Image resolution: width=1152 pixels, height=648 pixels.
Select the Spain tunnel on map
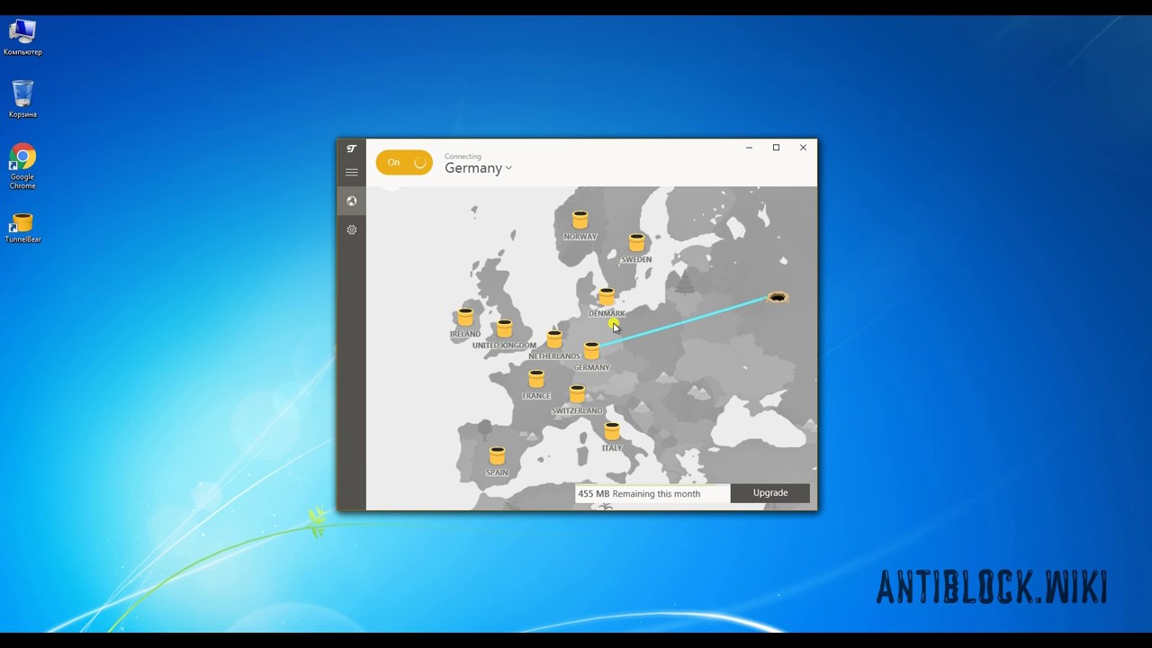(x=497, y=456)
